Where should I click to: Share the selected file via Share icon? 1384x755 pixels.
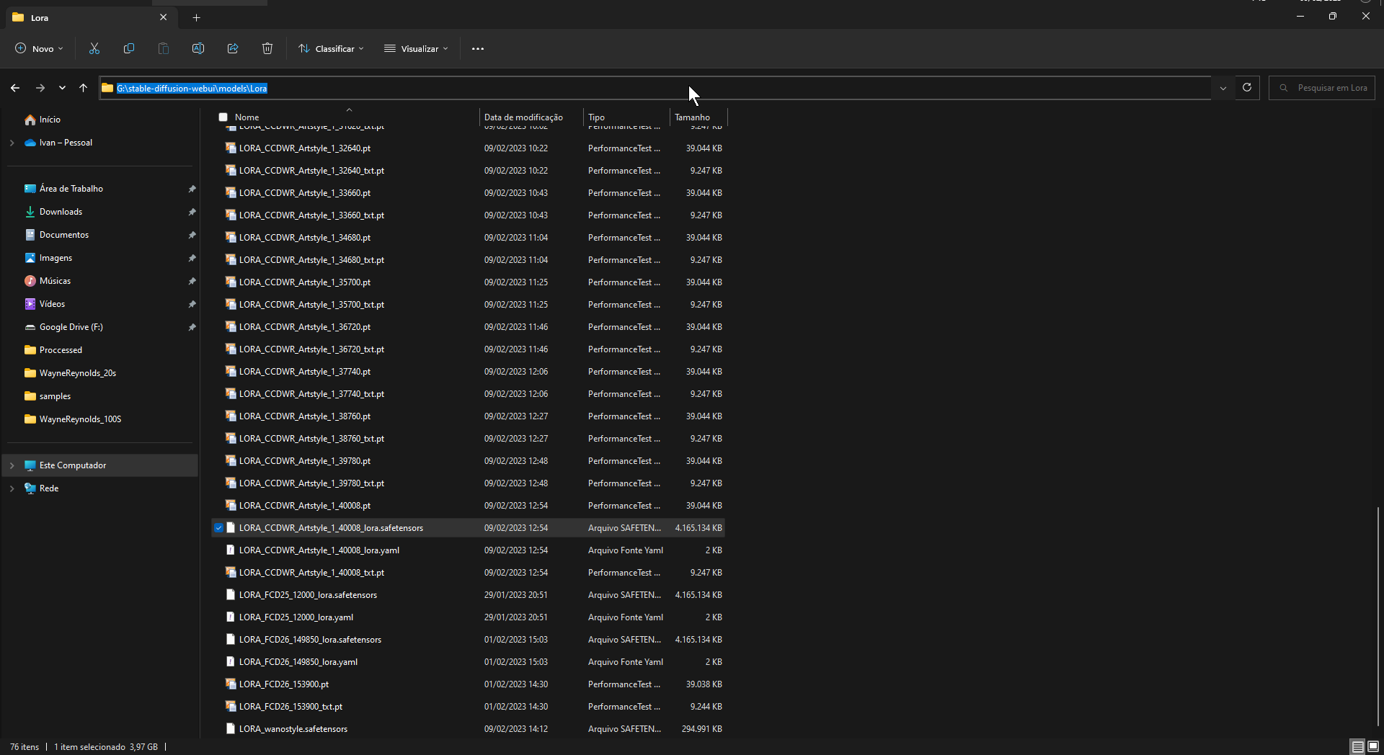[x=232, y=48]
